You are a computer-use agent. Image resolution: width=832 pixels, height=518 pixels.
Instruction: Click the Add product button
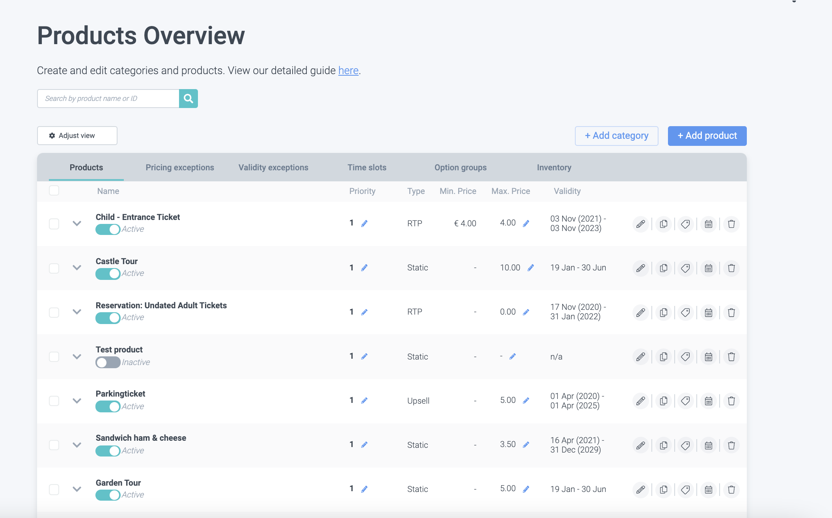click(707, 136)
